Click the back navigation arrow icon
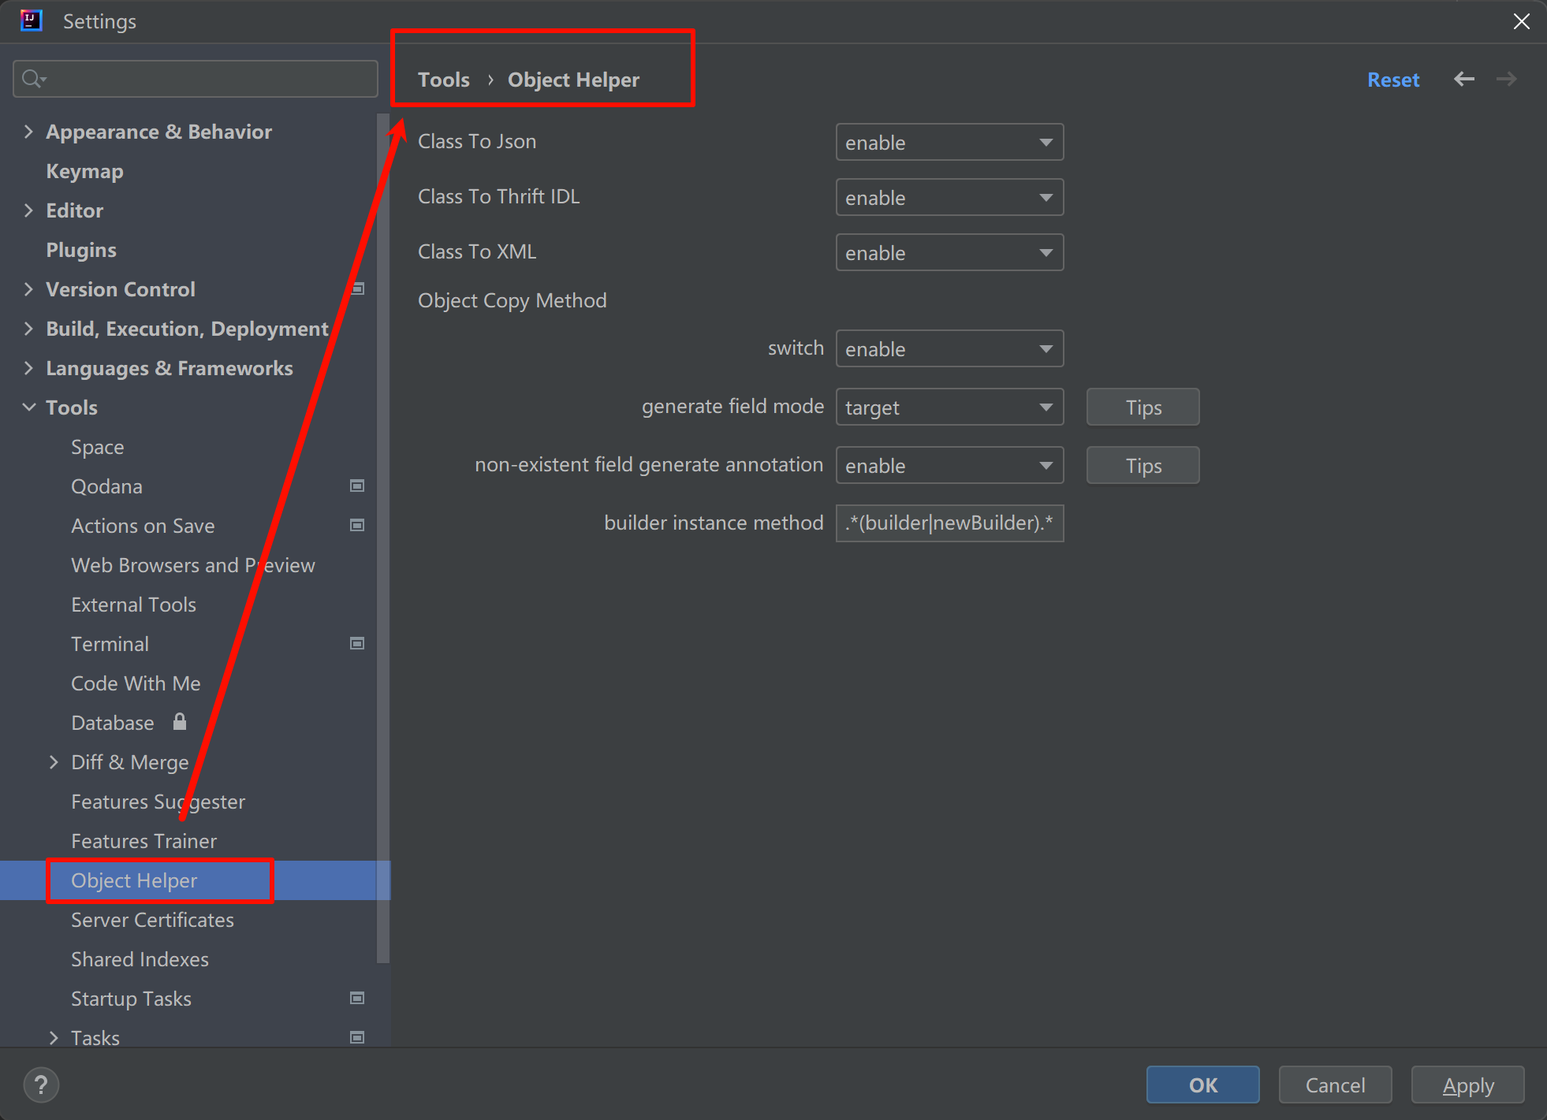 (x=1463, y=80)
